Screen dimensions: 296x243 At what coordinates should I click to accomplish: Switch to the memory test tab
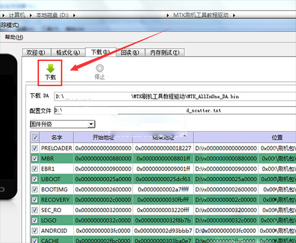tap(165, 53)
